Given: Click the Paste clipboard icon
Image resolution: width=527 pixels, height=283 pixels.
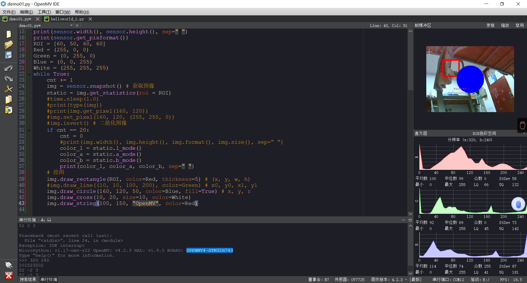Looking at the screenshot, I should pyautogui.click(x=9, y=110).
